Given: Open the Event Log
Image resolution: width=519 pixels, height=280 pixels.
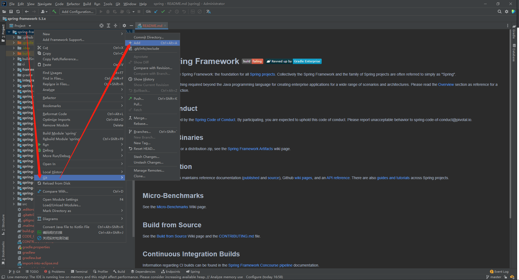Looking at the screenshot, I should point(499,272).
